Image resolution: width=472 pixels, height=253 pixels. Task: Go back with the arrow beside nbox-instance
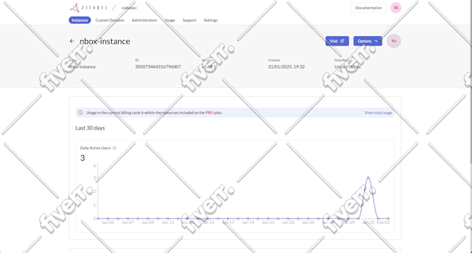point(72,41)
